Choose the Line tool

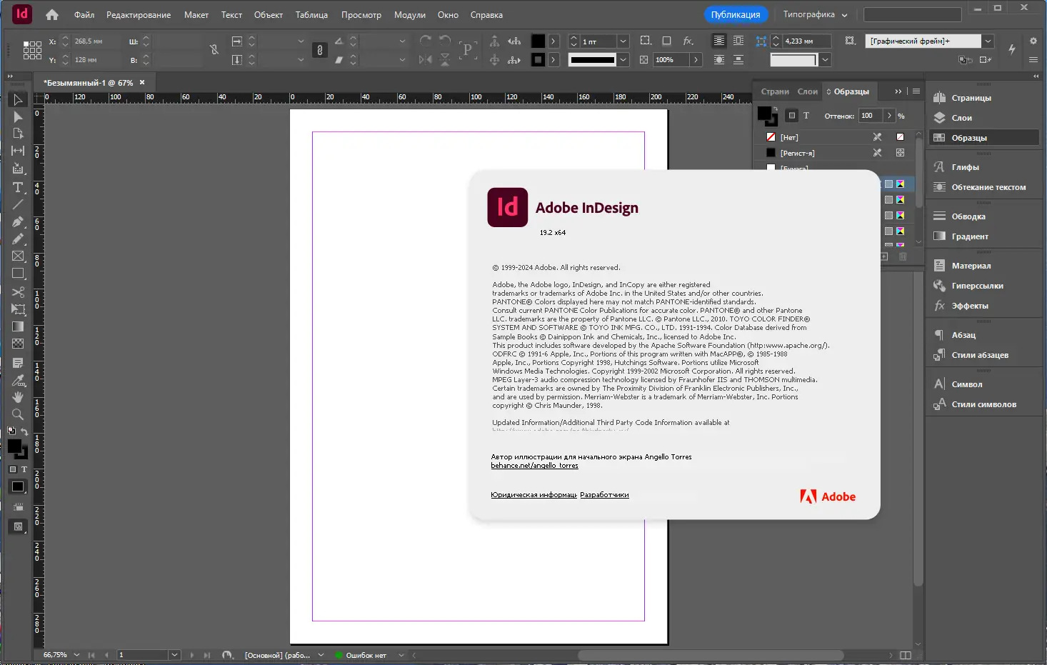(x=18, y=204)
